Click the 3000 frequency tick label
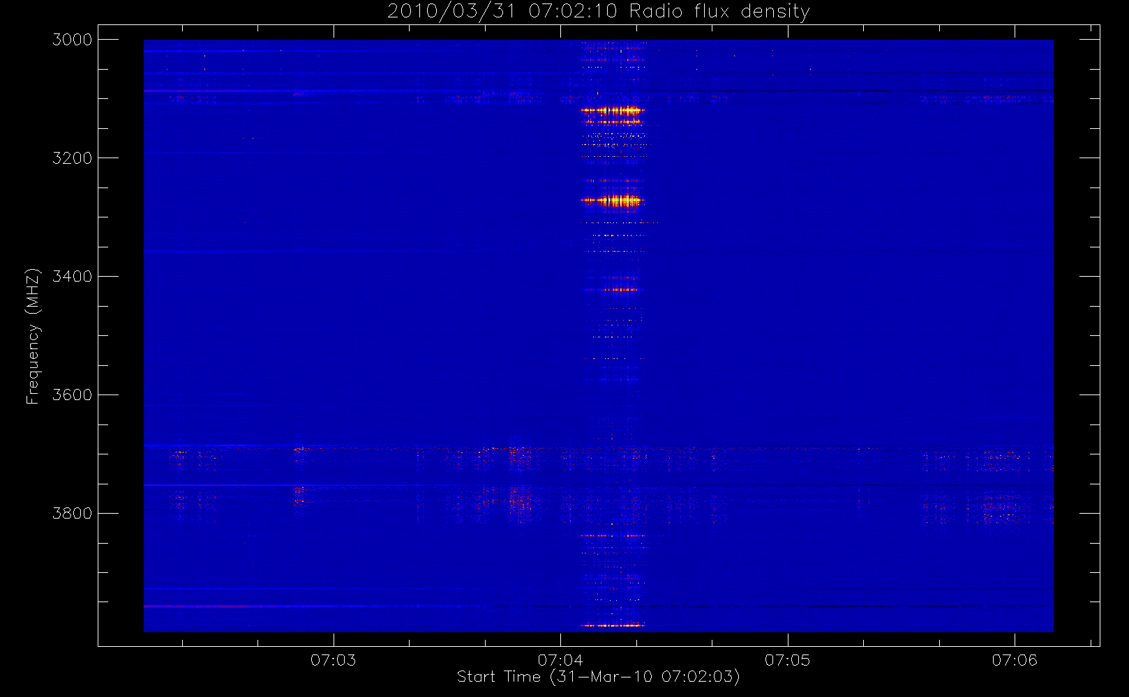This screenshot has width=1129, height=697. click(73, 40)
